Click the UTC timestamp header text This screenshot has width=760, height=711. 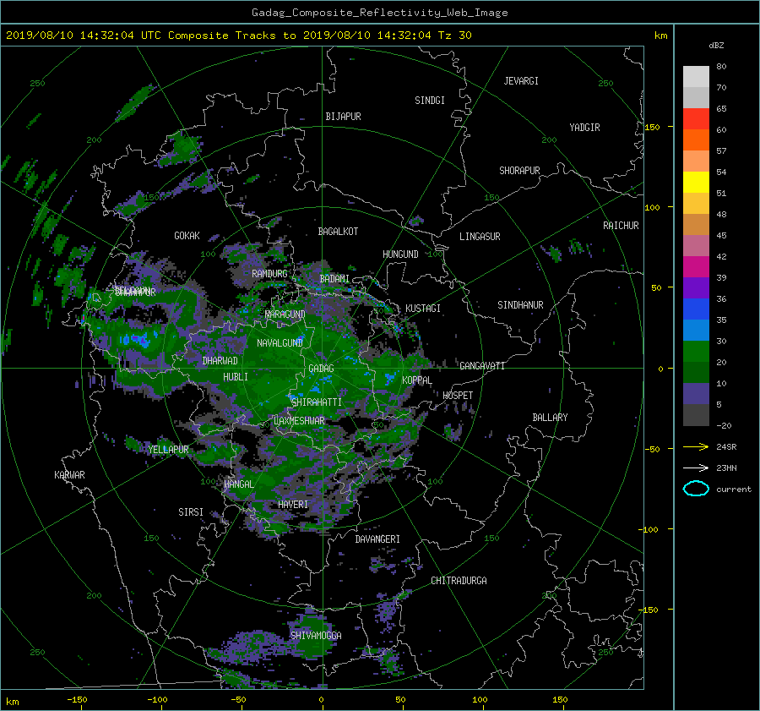coord(238,36)
